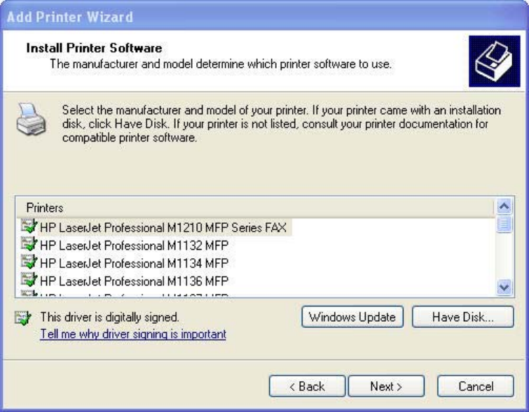Click the signed-driver icon beside M1210 MFP Series FAX
The width and height of the screenshot is (529, 412).
click(x=29, y=227)
